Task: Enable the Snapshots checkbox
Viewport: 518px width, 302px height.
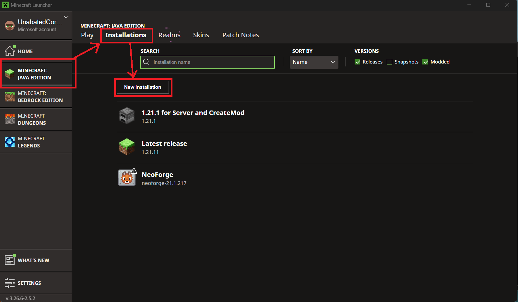Action: click(x=389, y=62)
